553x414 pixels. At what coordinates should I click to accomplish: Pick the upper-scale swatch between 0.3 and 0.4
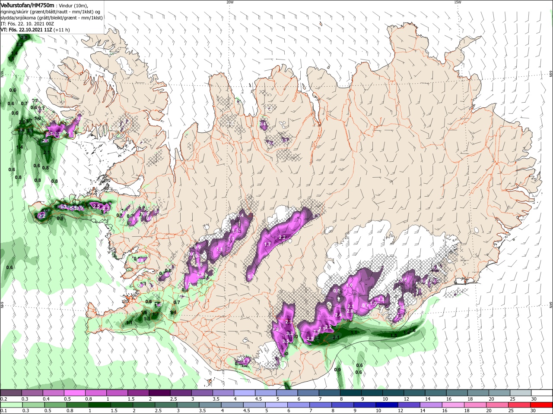point(32,393)
